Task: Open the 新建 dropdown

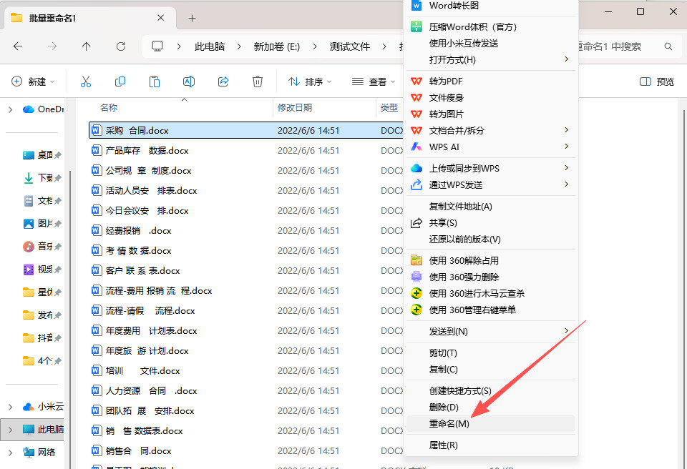Action: coord(34,82)
